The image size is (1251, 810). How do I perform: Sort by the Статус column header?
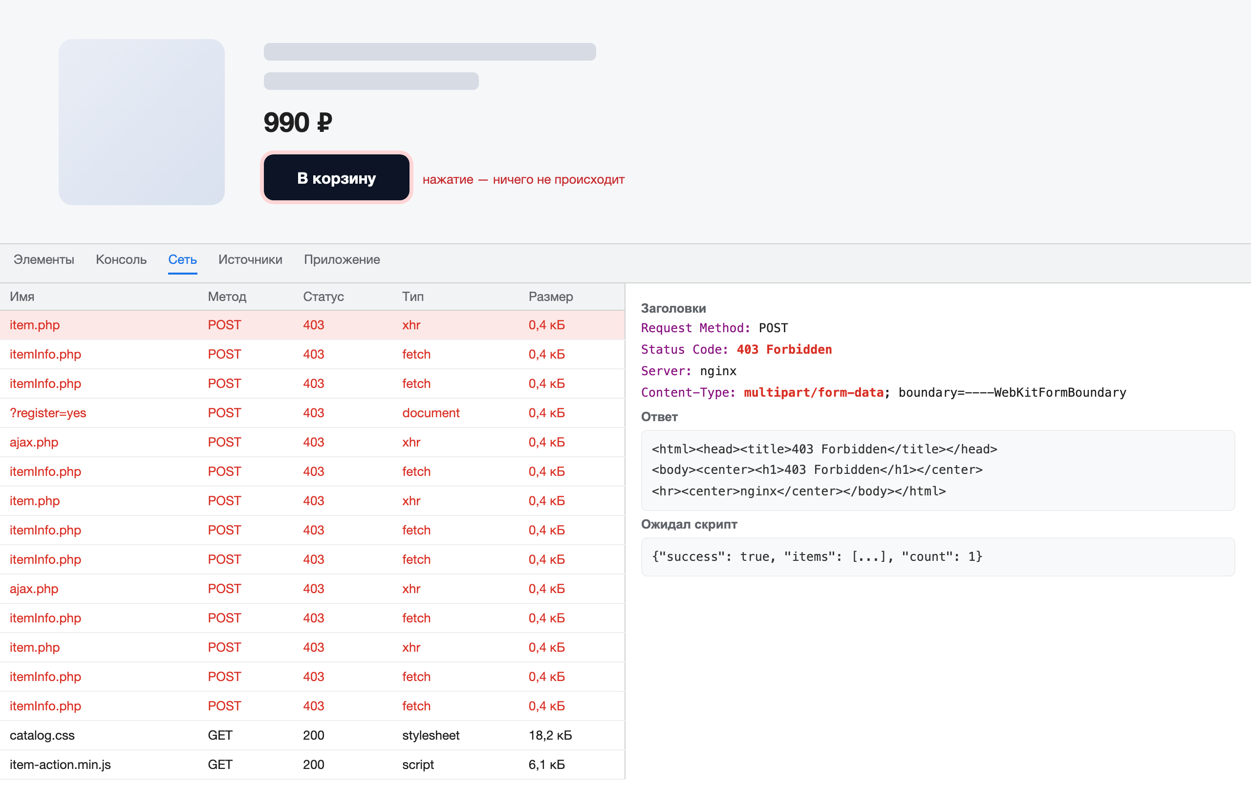[x=324, y=297]
